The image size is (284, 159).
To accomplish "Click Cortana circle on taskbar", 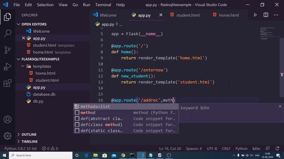I will [x=77, y=155].
